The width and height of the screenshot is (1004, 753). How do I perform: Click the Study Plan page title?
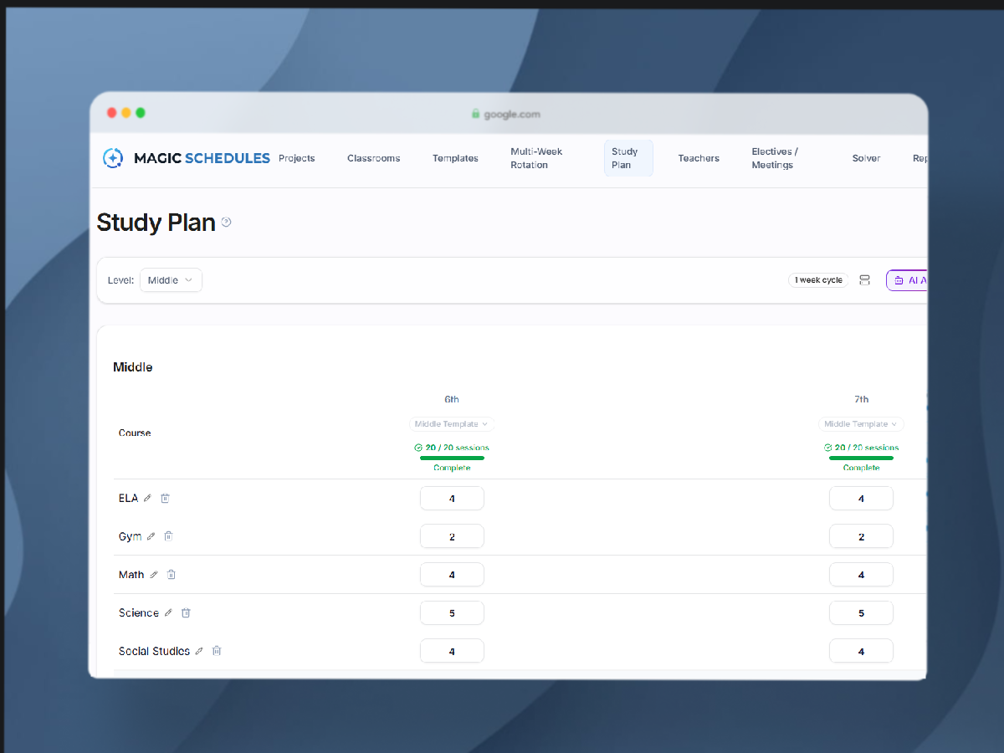(x=156, y=222)
